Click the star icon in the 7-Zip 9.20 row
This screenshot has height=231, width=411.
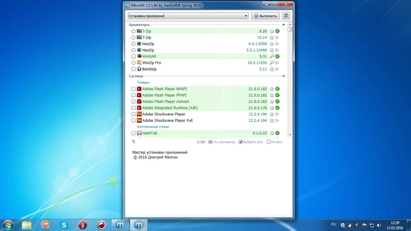(x=272, y=31)
